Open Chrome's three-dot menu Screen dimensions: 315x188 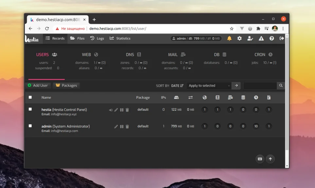283,29
